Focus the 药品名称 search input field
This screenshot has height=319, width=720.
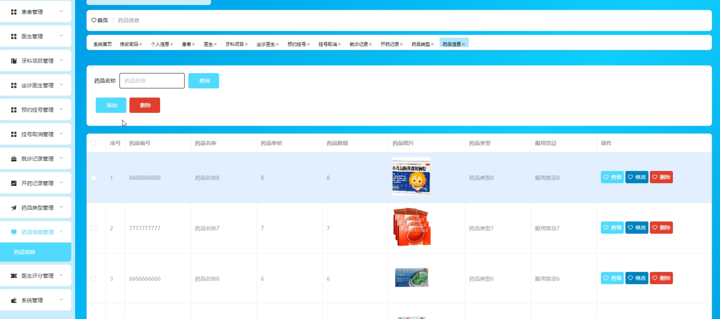pyautogui.click(x=152, y=81)
